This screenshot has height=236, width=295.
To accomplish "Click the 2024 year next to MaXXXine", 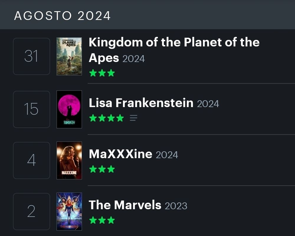I will click(x=167, y=155).
